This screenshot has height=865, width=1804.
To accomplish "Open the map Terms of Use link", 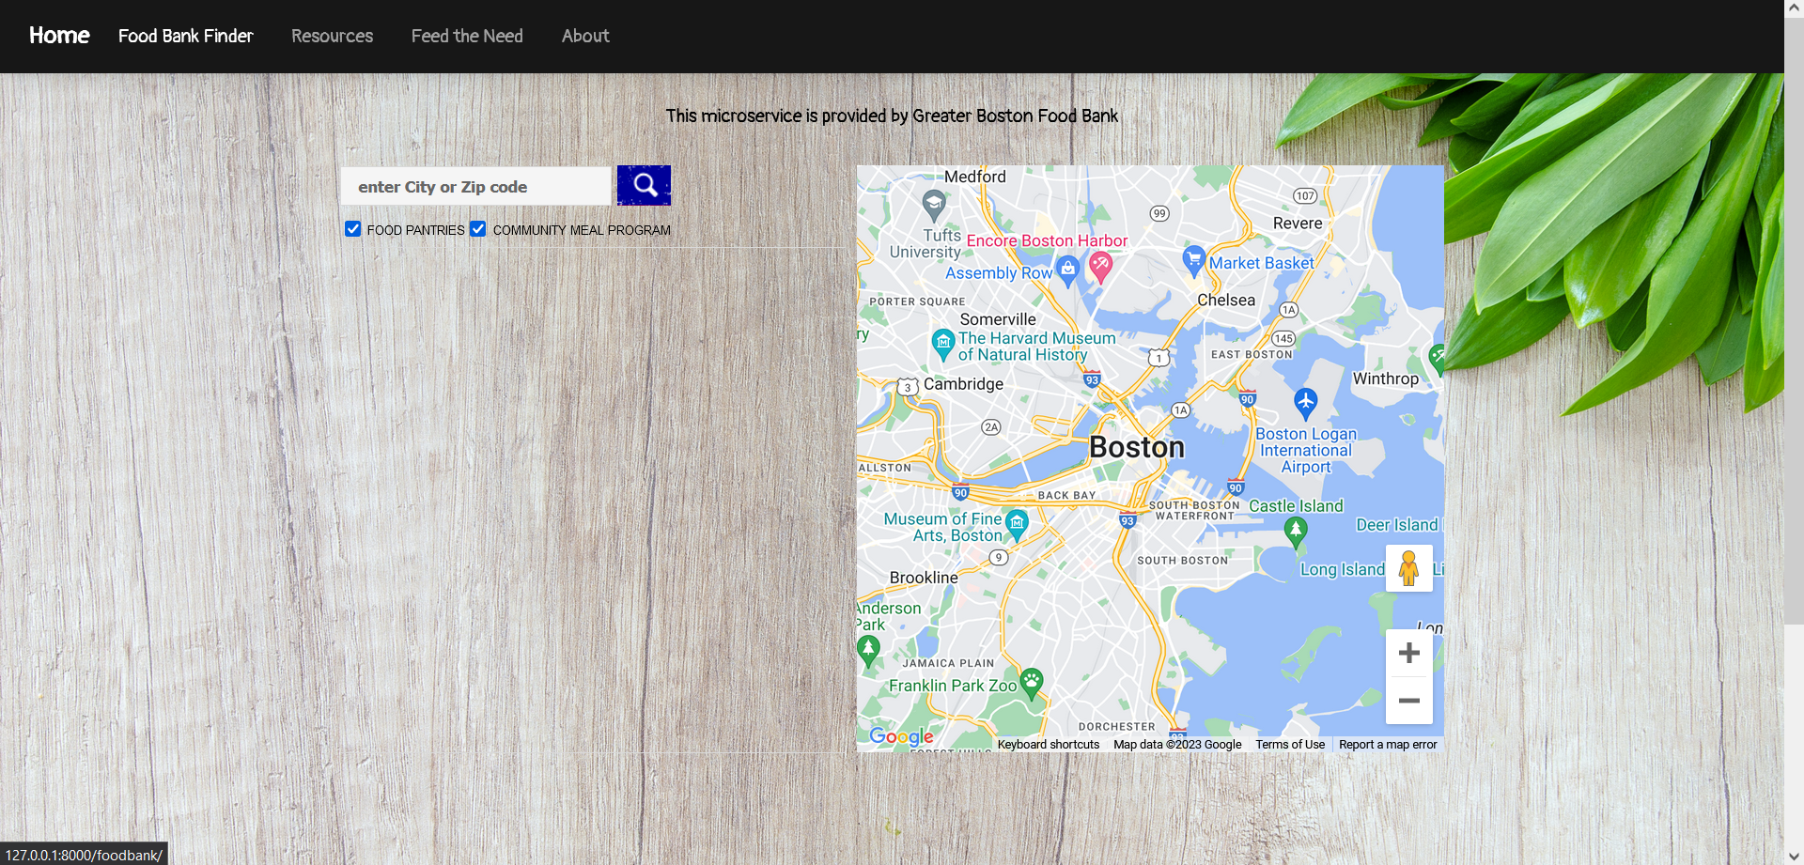I will [1290, 745].
